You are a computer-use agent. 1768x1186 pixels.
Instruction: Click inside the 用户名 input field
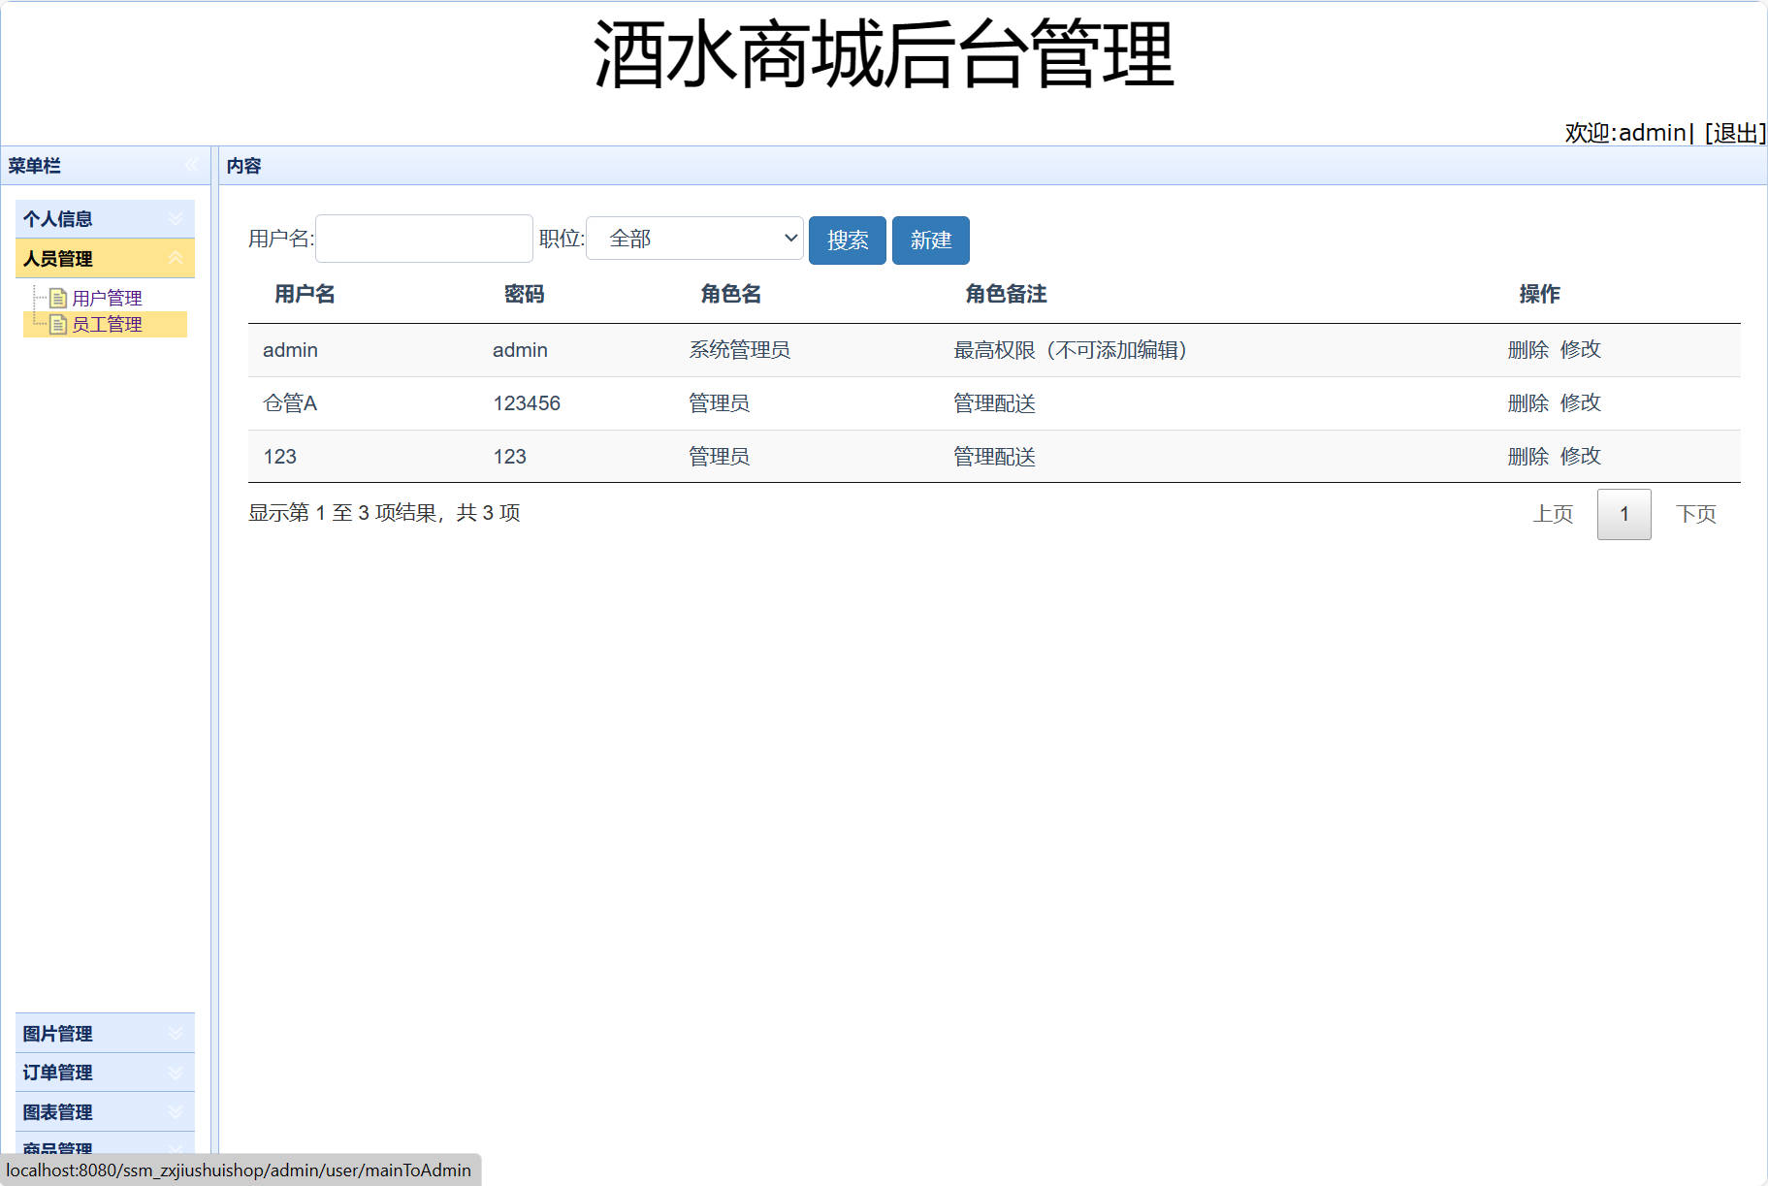(423, 238)
